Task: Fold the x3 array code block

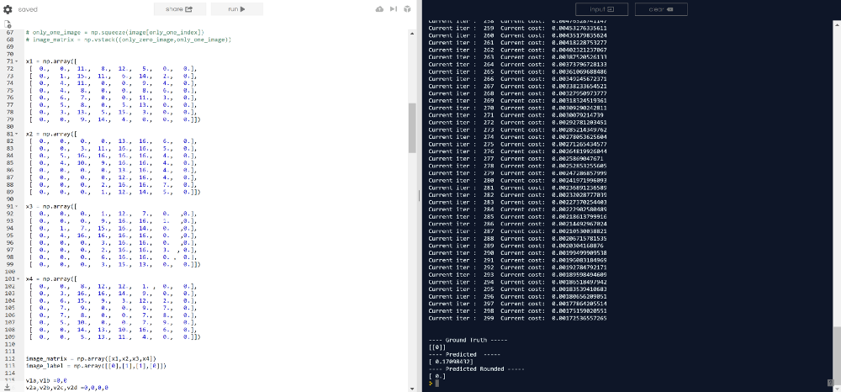Action: (x=17, y=206)
